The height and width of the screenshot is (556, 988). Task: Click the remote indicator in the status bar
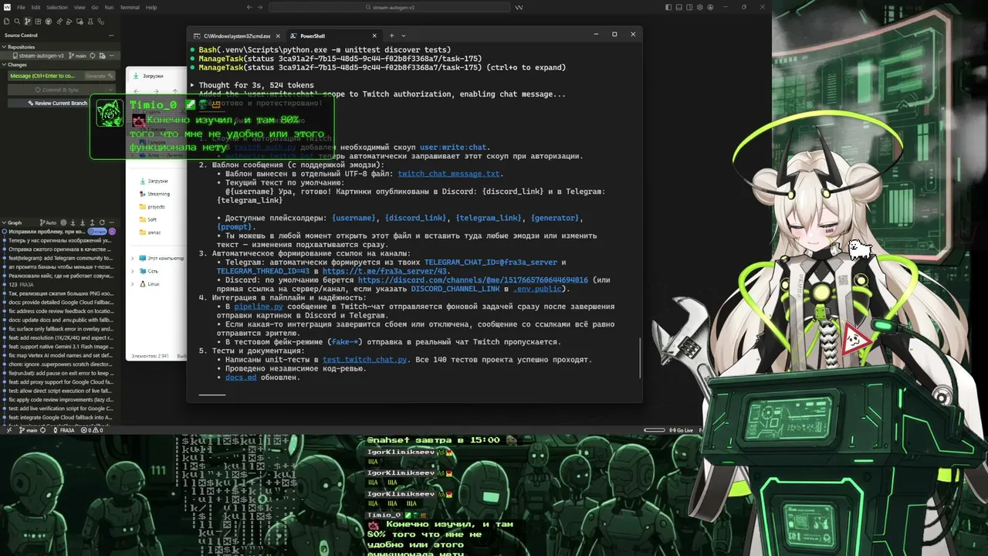(8, 430)
